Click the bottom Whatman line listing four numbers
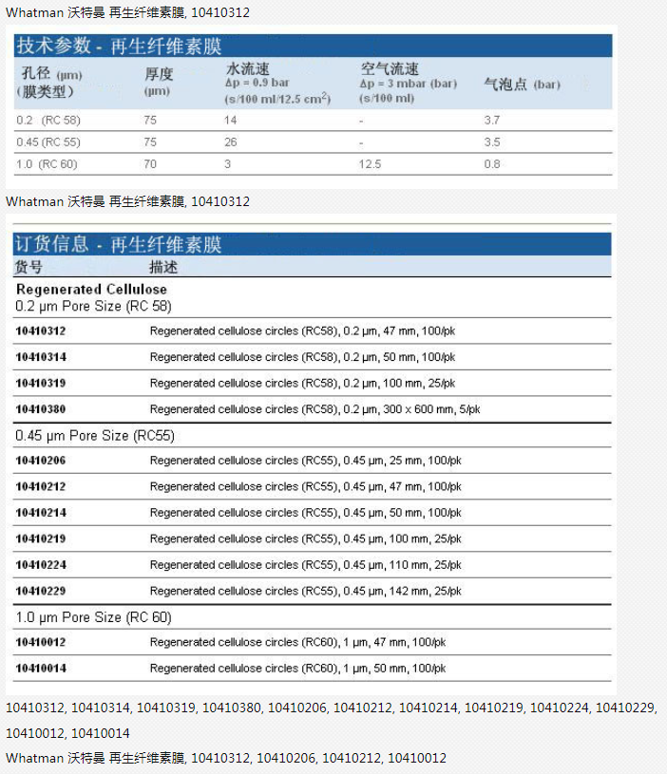This screenshot has width=667, height=774. pyautogui.click(x=225, y=758)
